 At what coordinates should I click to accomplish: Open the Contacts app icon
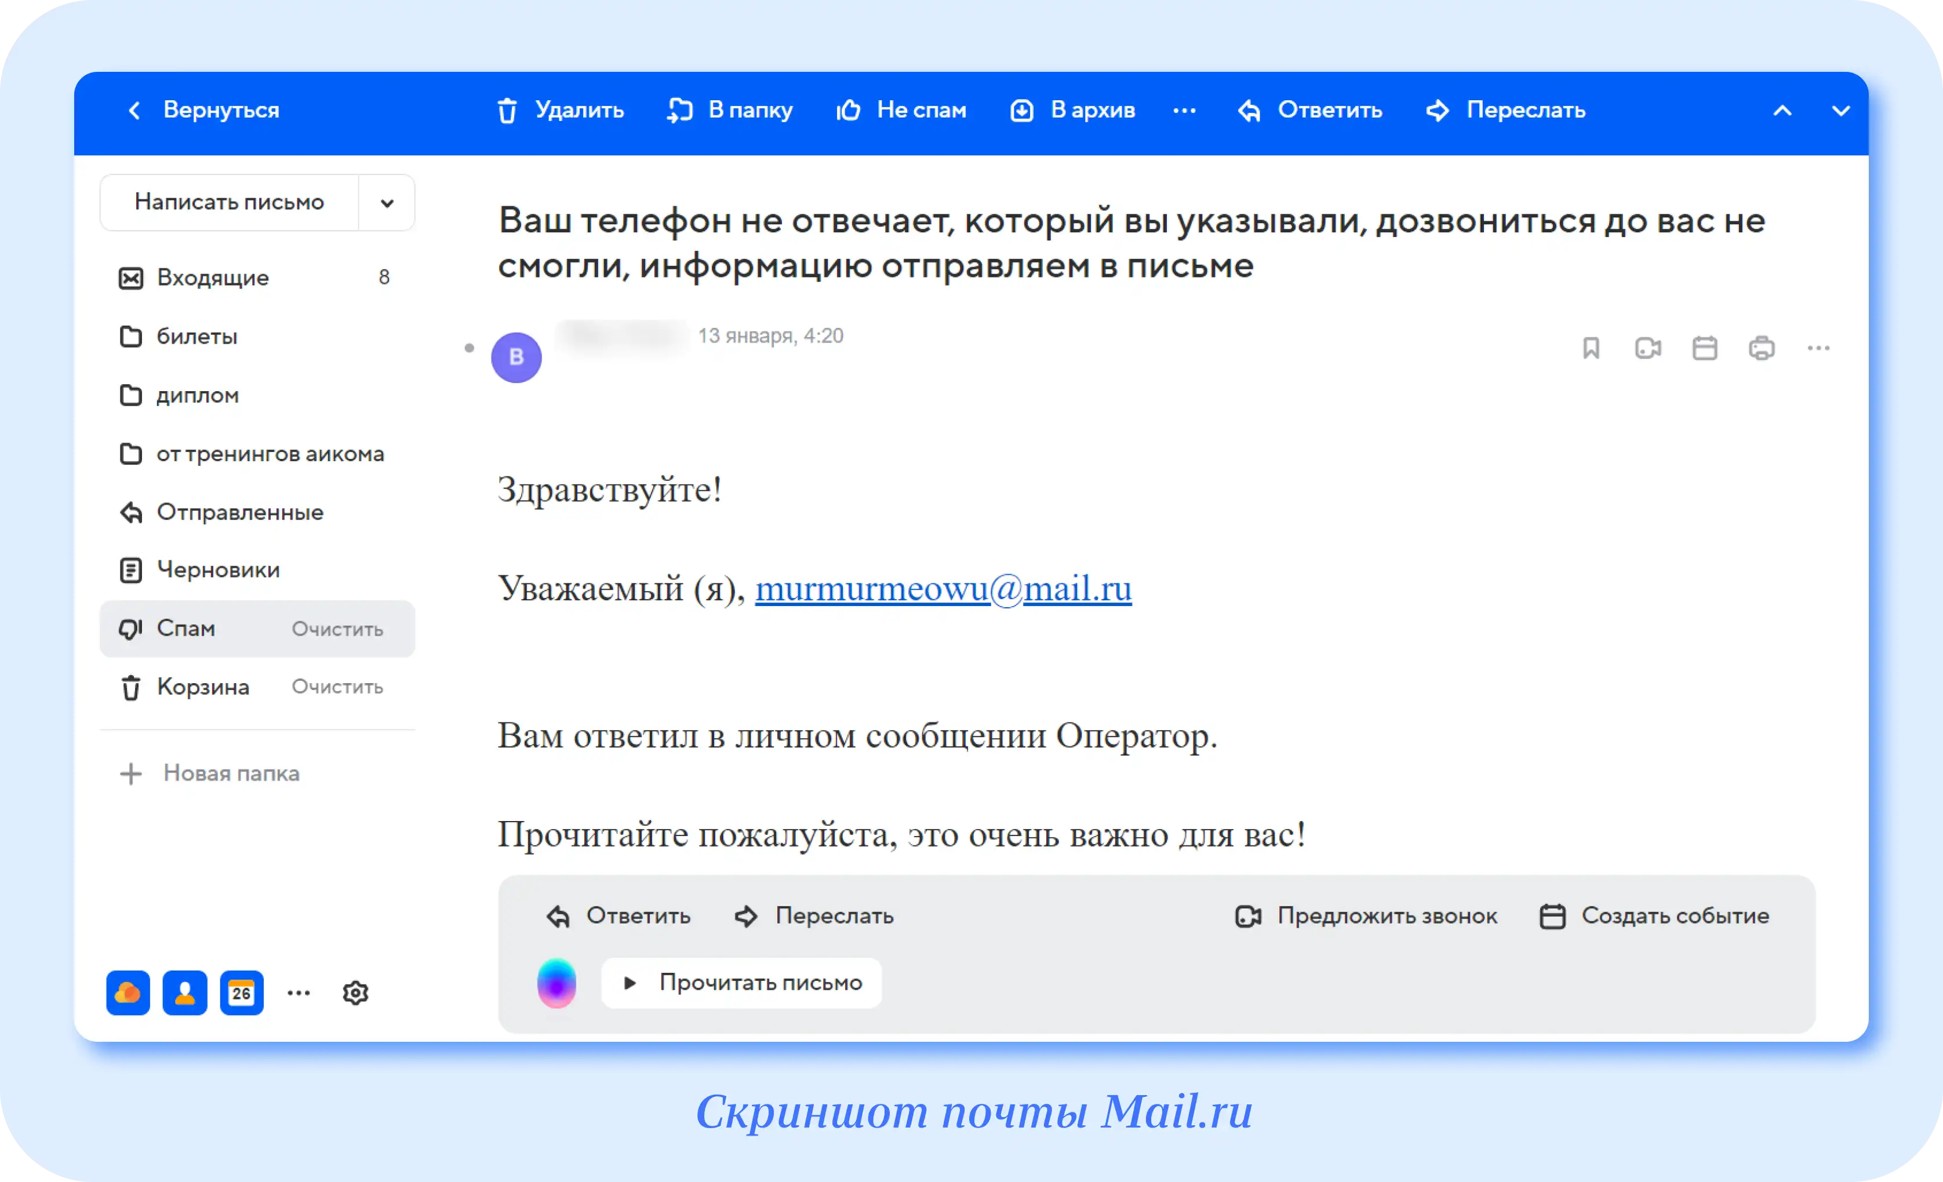click(184, 993)
